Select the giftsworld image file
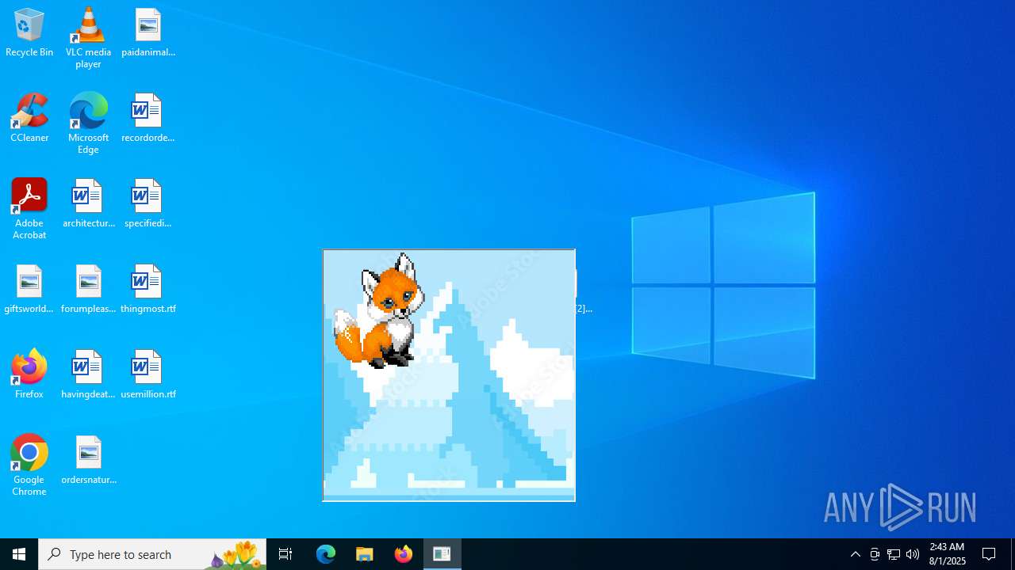The width and height of the screenshot is (1015, 570). 29,289
